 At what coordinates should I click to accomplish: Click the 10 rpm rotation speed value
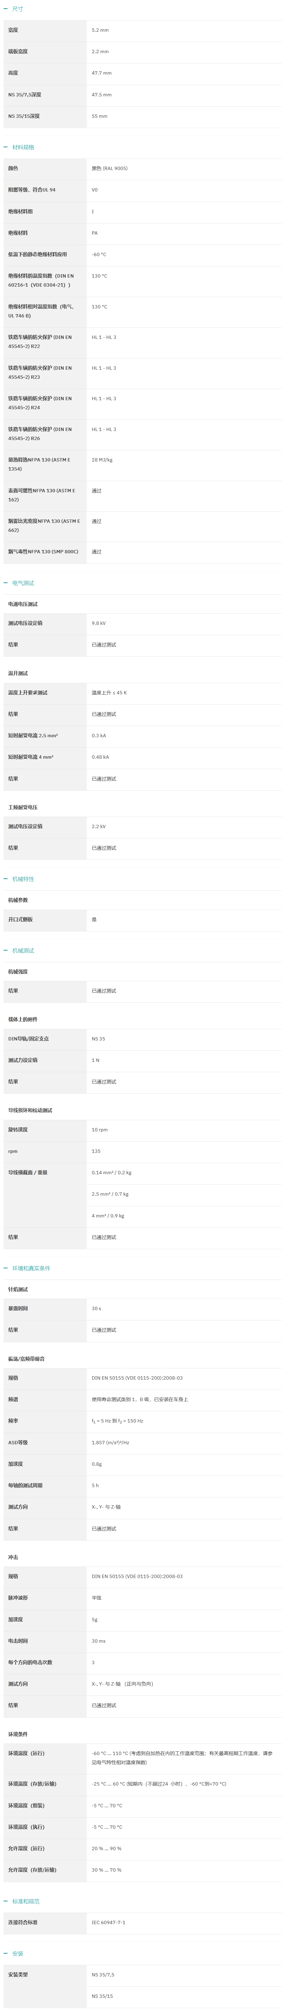99,1129
